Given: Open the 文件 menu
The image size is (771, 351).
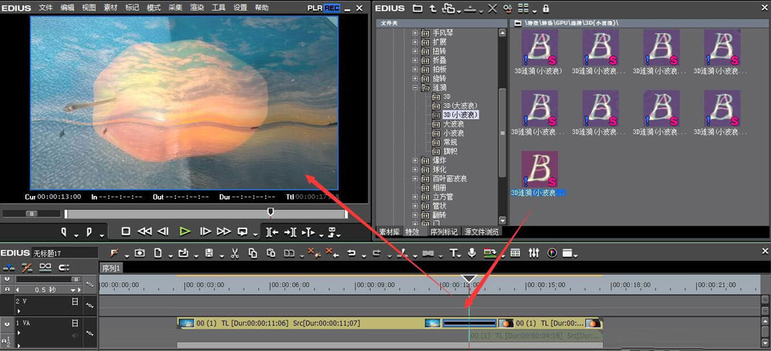Looking at the screenshot, I should tap(45, 8).
